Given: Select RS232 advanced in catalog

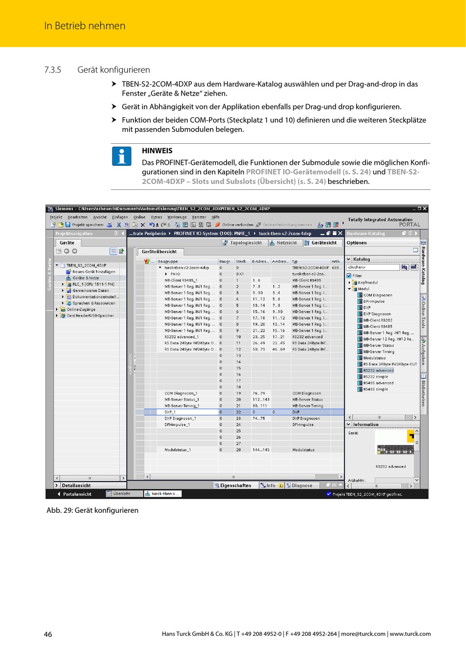Looking at the screenshot, I should click(x=378, y=370).
